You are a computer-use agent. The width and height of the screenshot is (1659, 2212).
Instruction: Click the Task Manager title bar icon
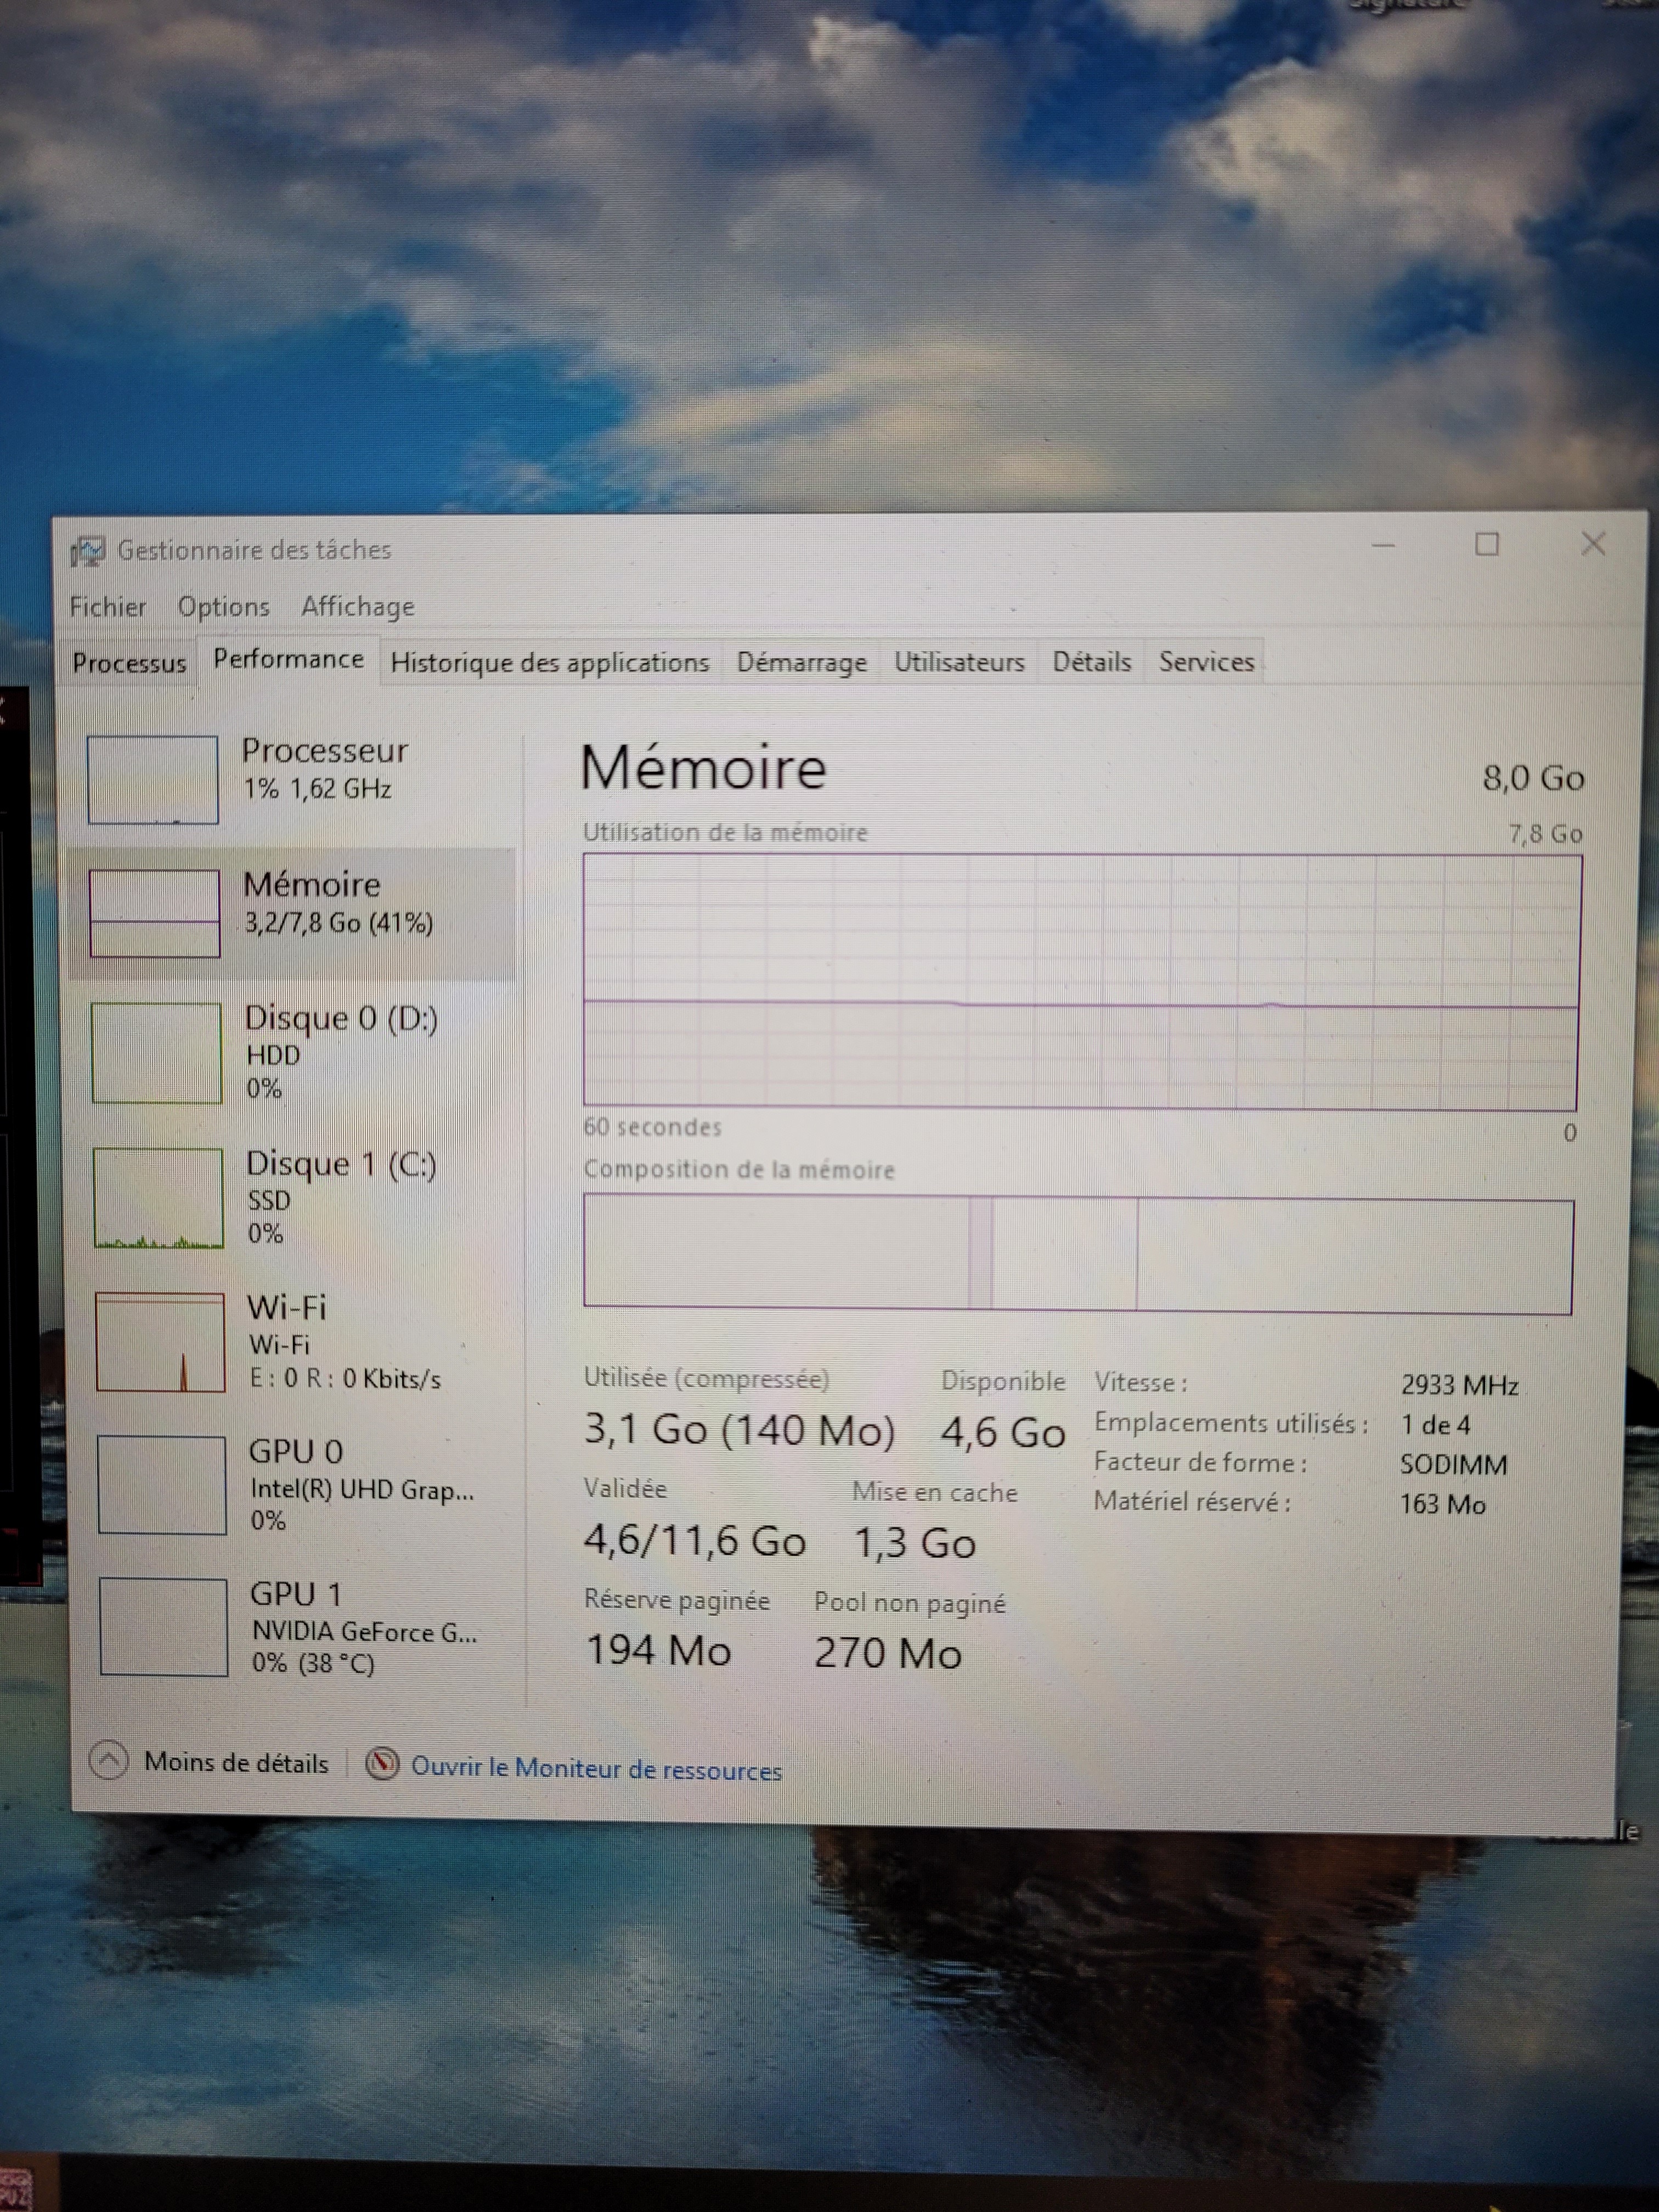[87, 550]
